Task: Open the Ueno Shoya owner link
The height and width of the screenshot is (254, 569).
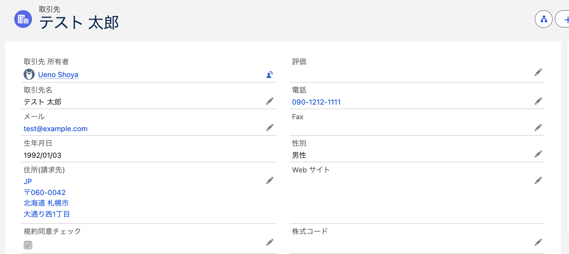Action: [x=58, y=74]
